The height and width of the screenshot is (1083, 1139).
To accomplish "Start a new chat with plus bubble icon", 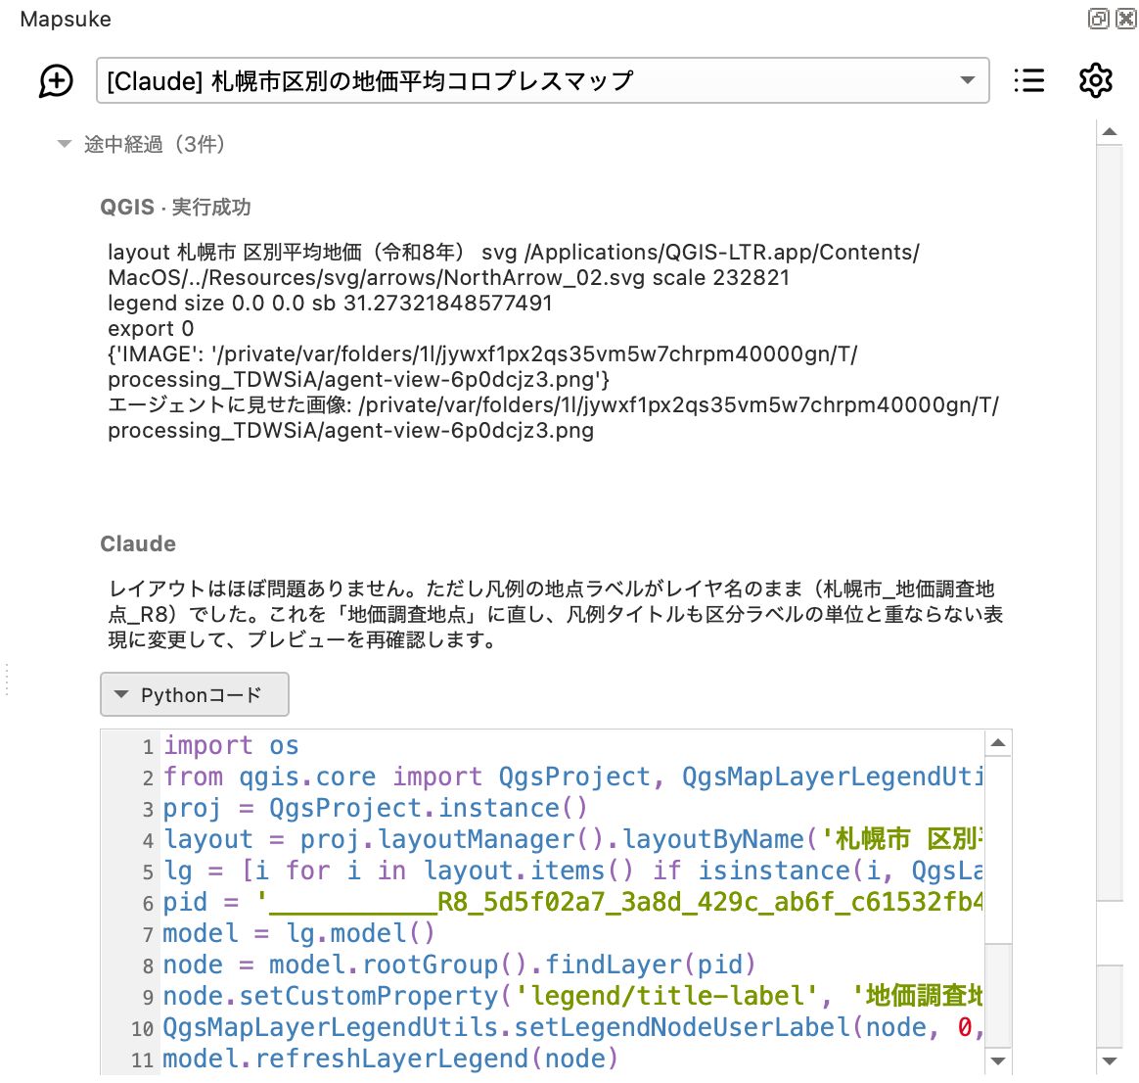I will (56, 80).
